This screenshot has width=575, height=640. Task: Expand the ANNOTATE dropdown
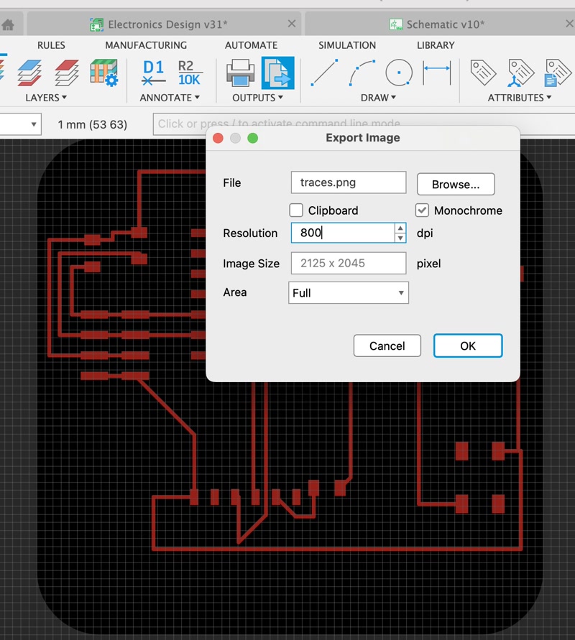click(x=170, y=98)
